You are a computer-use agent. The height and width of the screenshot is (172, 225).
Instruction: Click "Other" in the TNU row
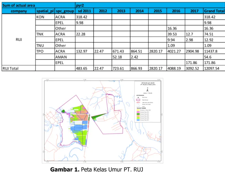[65, 45]
